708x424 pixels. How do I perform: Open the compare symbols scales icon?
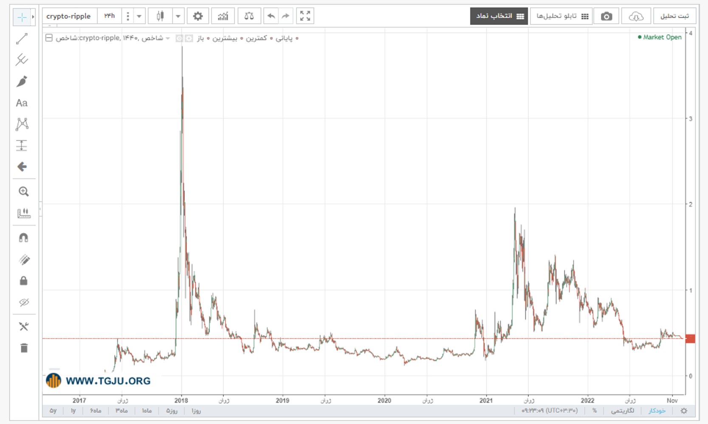(x=249, y=16)
